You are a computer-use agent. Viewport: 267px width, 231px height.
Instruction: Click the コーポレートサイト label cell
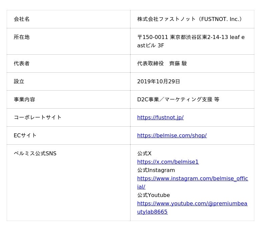click(x=38, y=117)
